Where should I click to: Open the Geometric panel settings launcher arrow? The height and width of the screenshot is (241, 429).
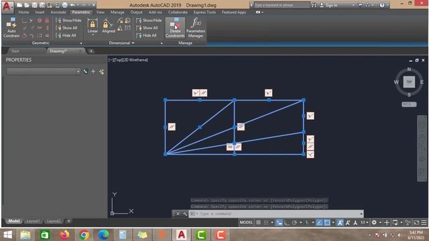coord(81,43)
